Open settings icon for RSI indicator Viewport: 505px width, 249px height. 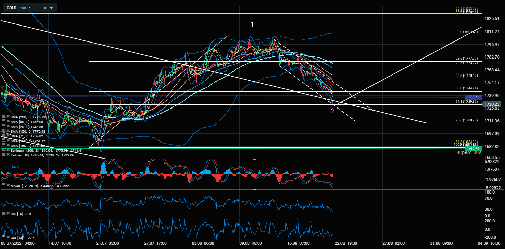click(3, 213)
